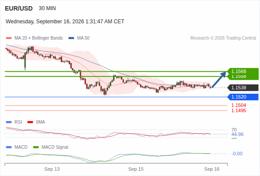This screenshot has width=260, height=176.
Task: Click the 1.1495 red support label
Action: pyautogui.click(x=239, y=110)
